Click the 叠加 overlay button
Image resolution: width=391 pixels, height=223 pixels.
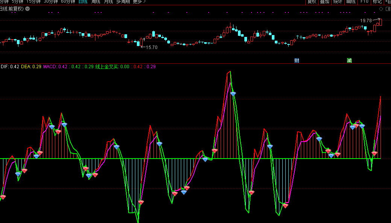[324, 2]
